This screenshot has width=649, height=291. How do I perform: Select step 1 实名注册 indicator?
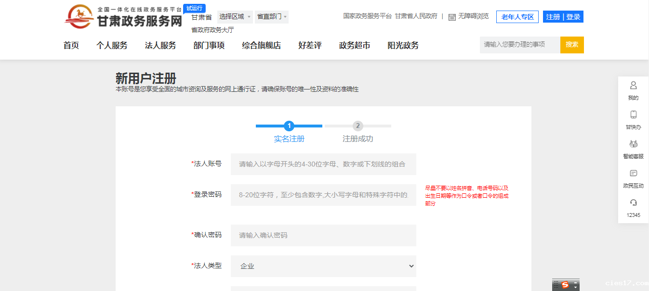pyautogui.click(x=289, y=126)
